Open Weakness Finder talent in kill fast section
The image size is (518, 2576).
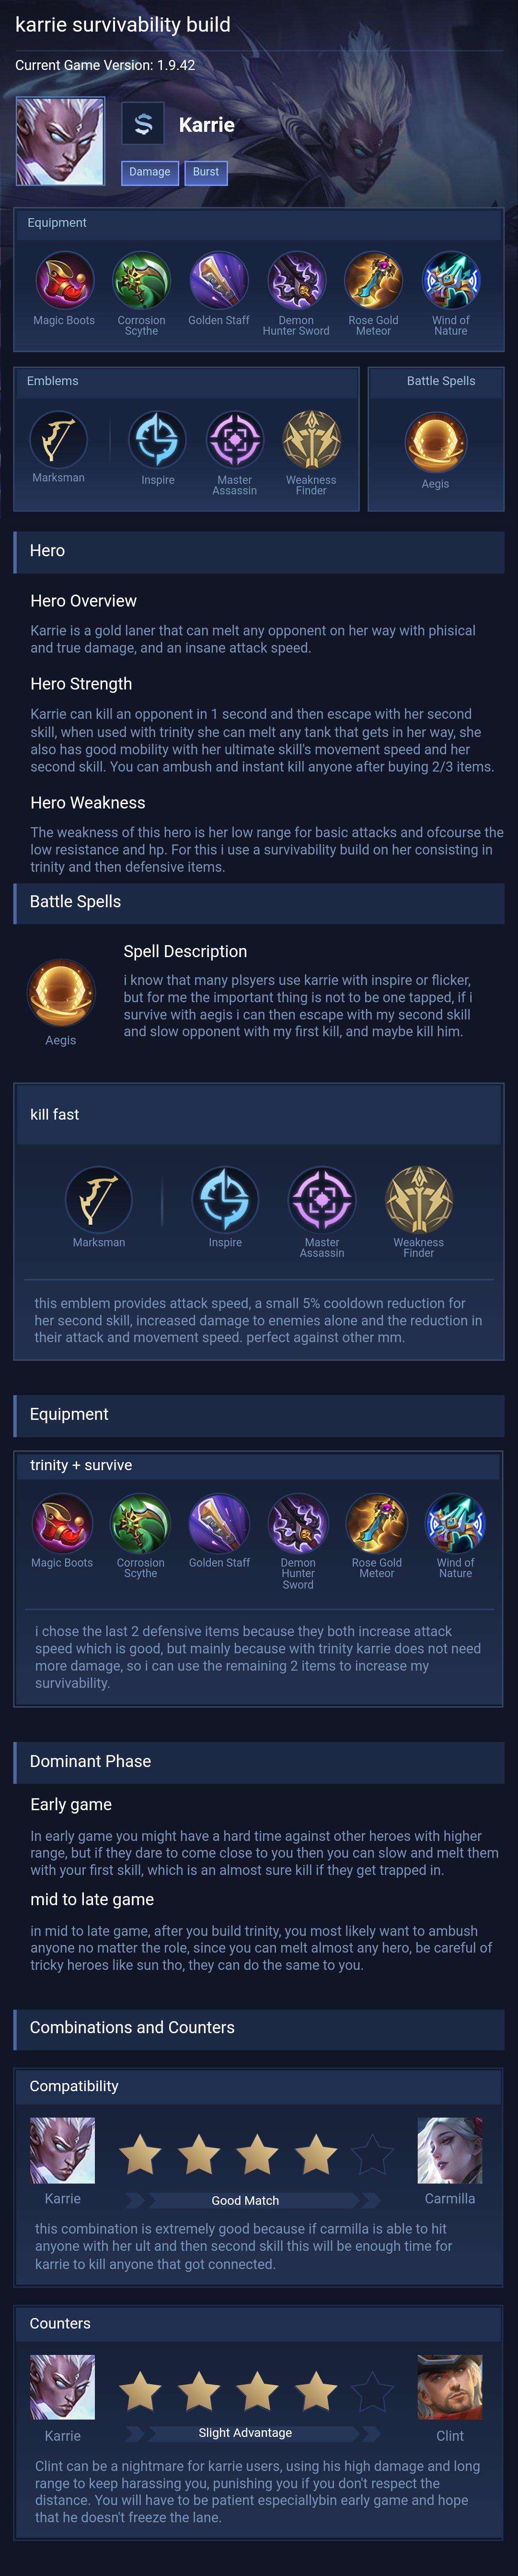[x=419, y=1198]
